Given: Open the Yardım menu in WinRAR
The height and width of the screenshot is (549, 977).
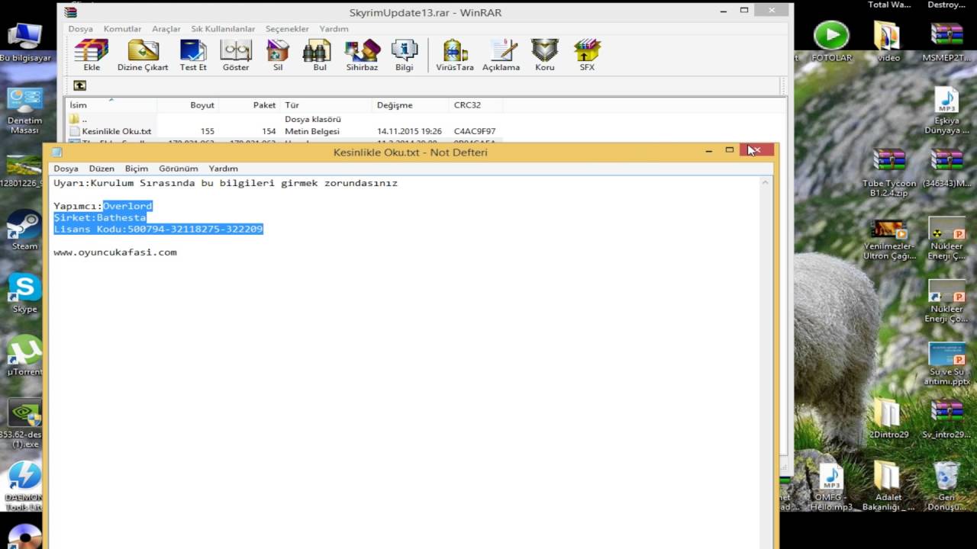Looking at the screenshot, I should point(334,29).
